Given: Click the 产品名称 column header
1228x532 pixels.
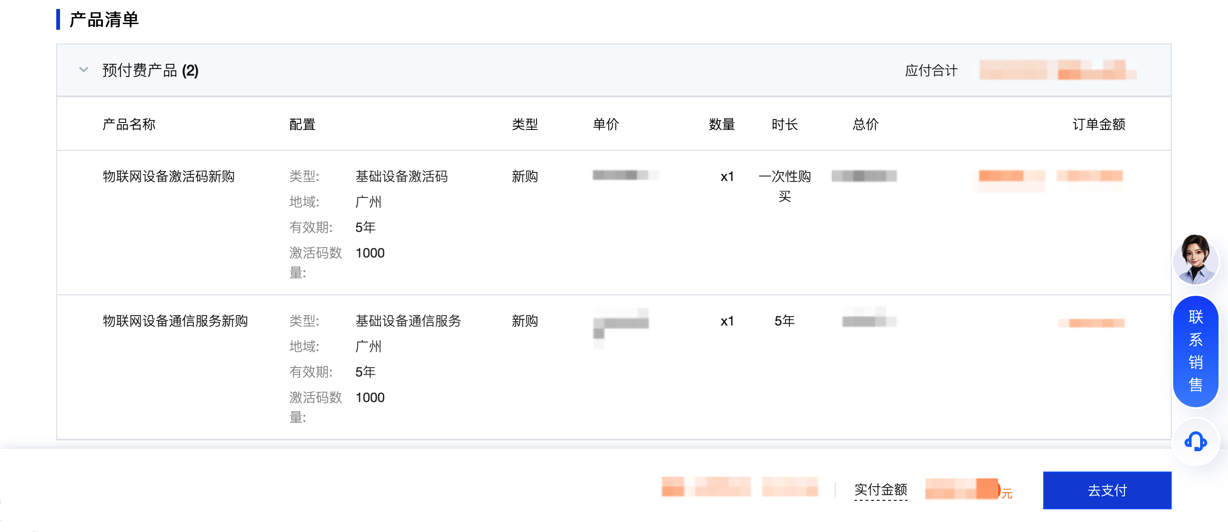Looking at the screenshot, I should [x=129, y=124].
